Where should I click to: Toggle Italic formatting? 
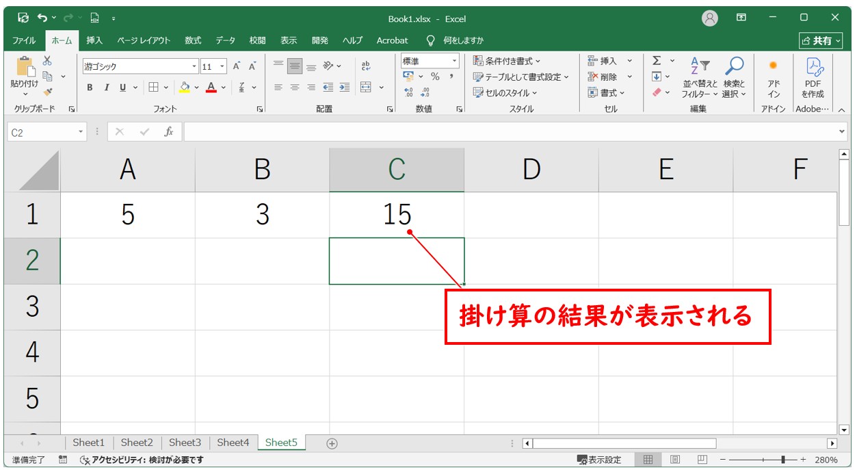[107, 87]
